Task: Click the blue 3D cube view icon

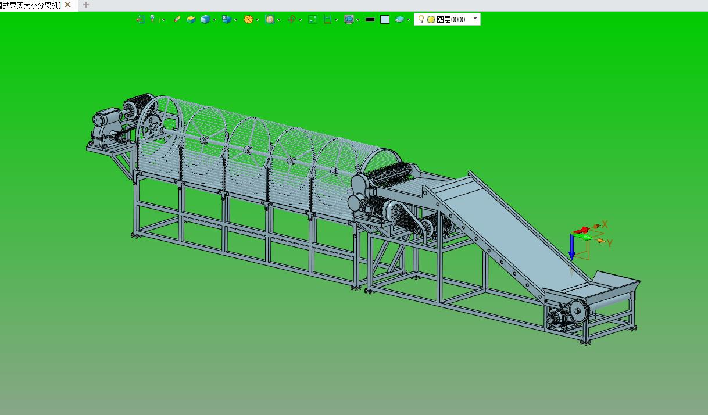Action: [x=205, y=19]
